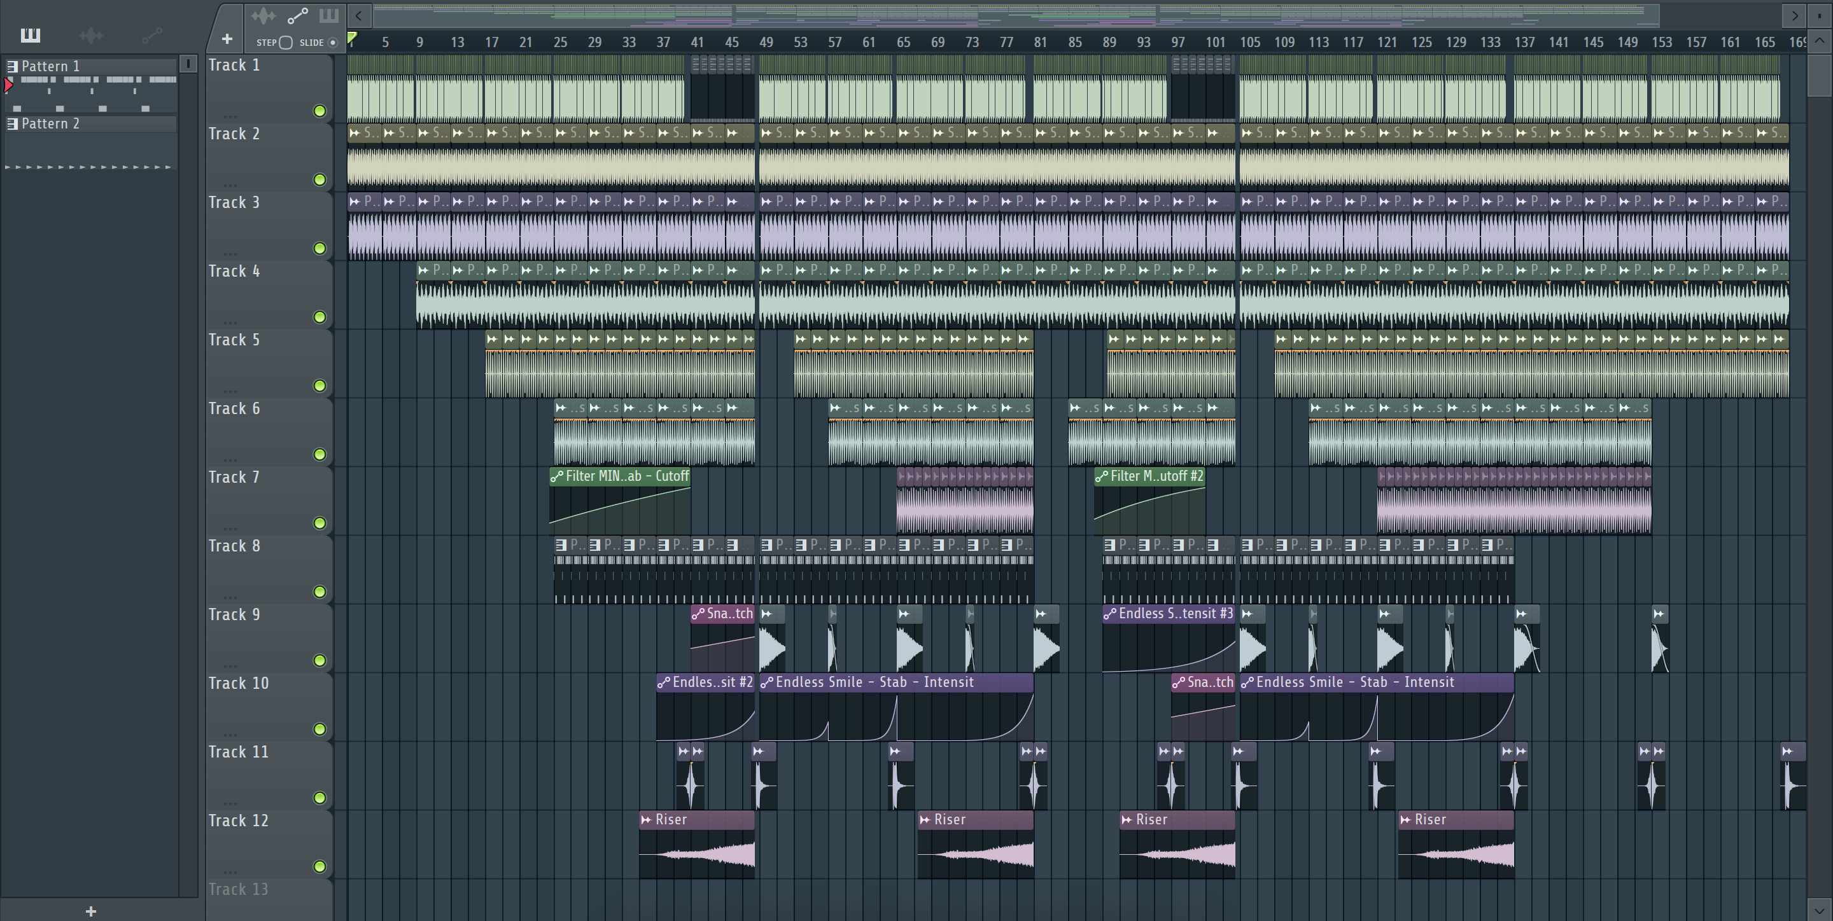Select second Endless Smile - Stab - Intensit clip
Viewport: 1833px width, 921px height.
tap(1377, 707)
